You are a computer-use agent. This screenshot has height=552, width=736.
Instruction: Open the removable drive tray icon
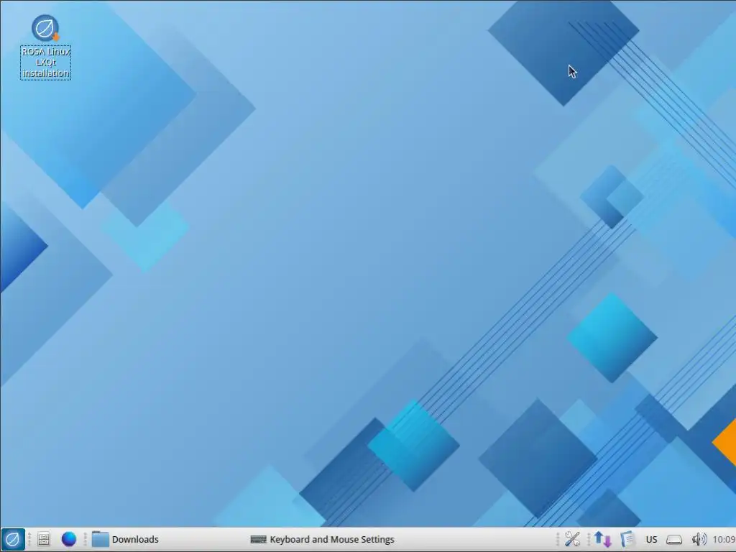pos(674,539)
